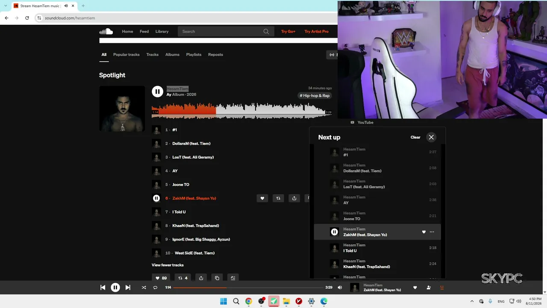Toggle repeat in the player bar
The image size is (547, 308).
[155, 287]
